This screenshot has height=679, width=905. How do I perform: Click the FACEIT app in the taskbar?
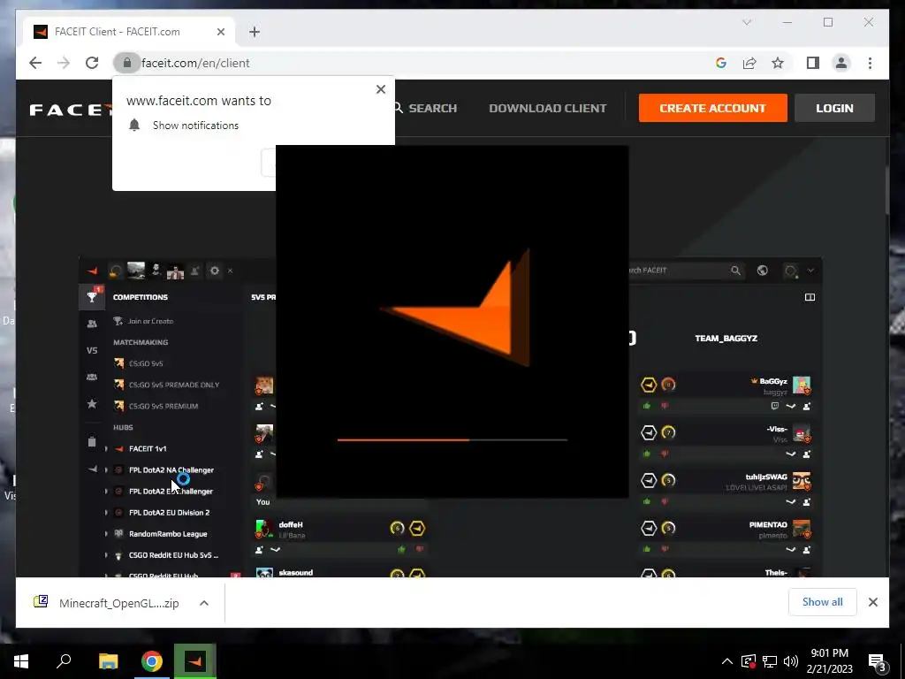pyautogui.click(x=195, y=661)
